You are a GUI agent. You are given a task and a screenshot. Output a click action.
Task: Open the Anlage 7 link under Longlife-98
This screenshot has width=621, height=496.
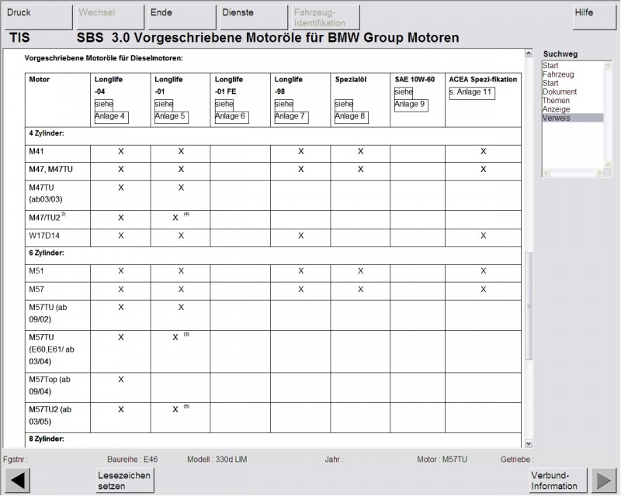click(292, 117)
